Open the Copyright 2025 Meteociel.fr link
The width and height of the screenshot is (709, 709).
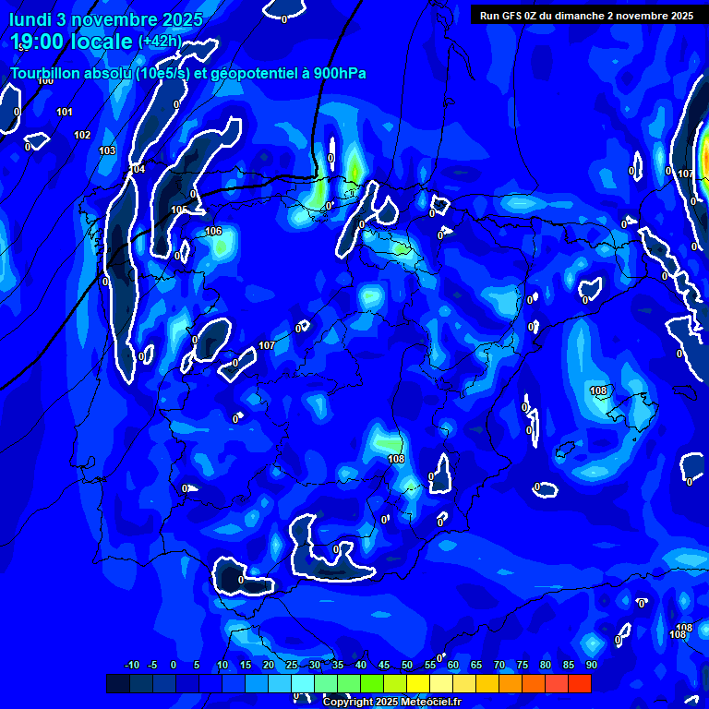[x=391, y=703]
